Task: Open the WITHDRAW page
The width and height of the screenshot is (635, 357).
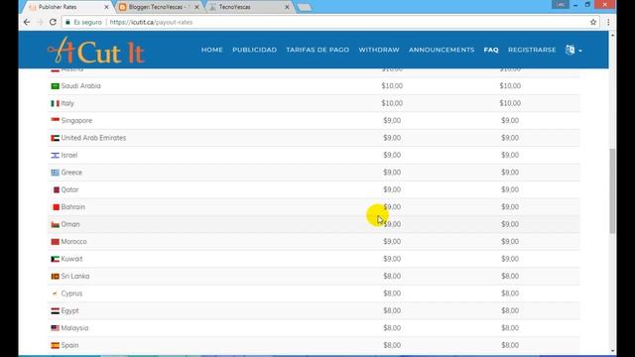Action: tap(379, 50)
